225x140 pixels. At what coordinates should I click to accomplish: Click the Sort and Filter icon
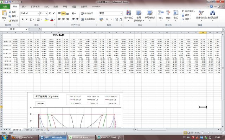201,12
